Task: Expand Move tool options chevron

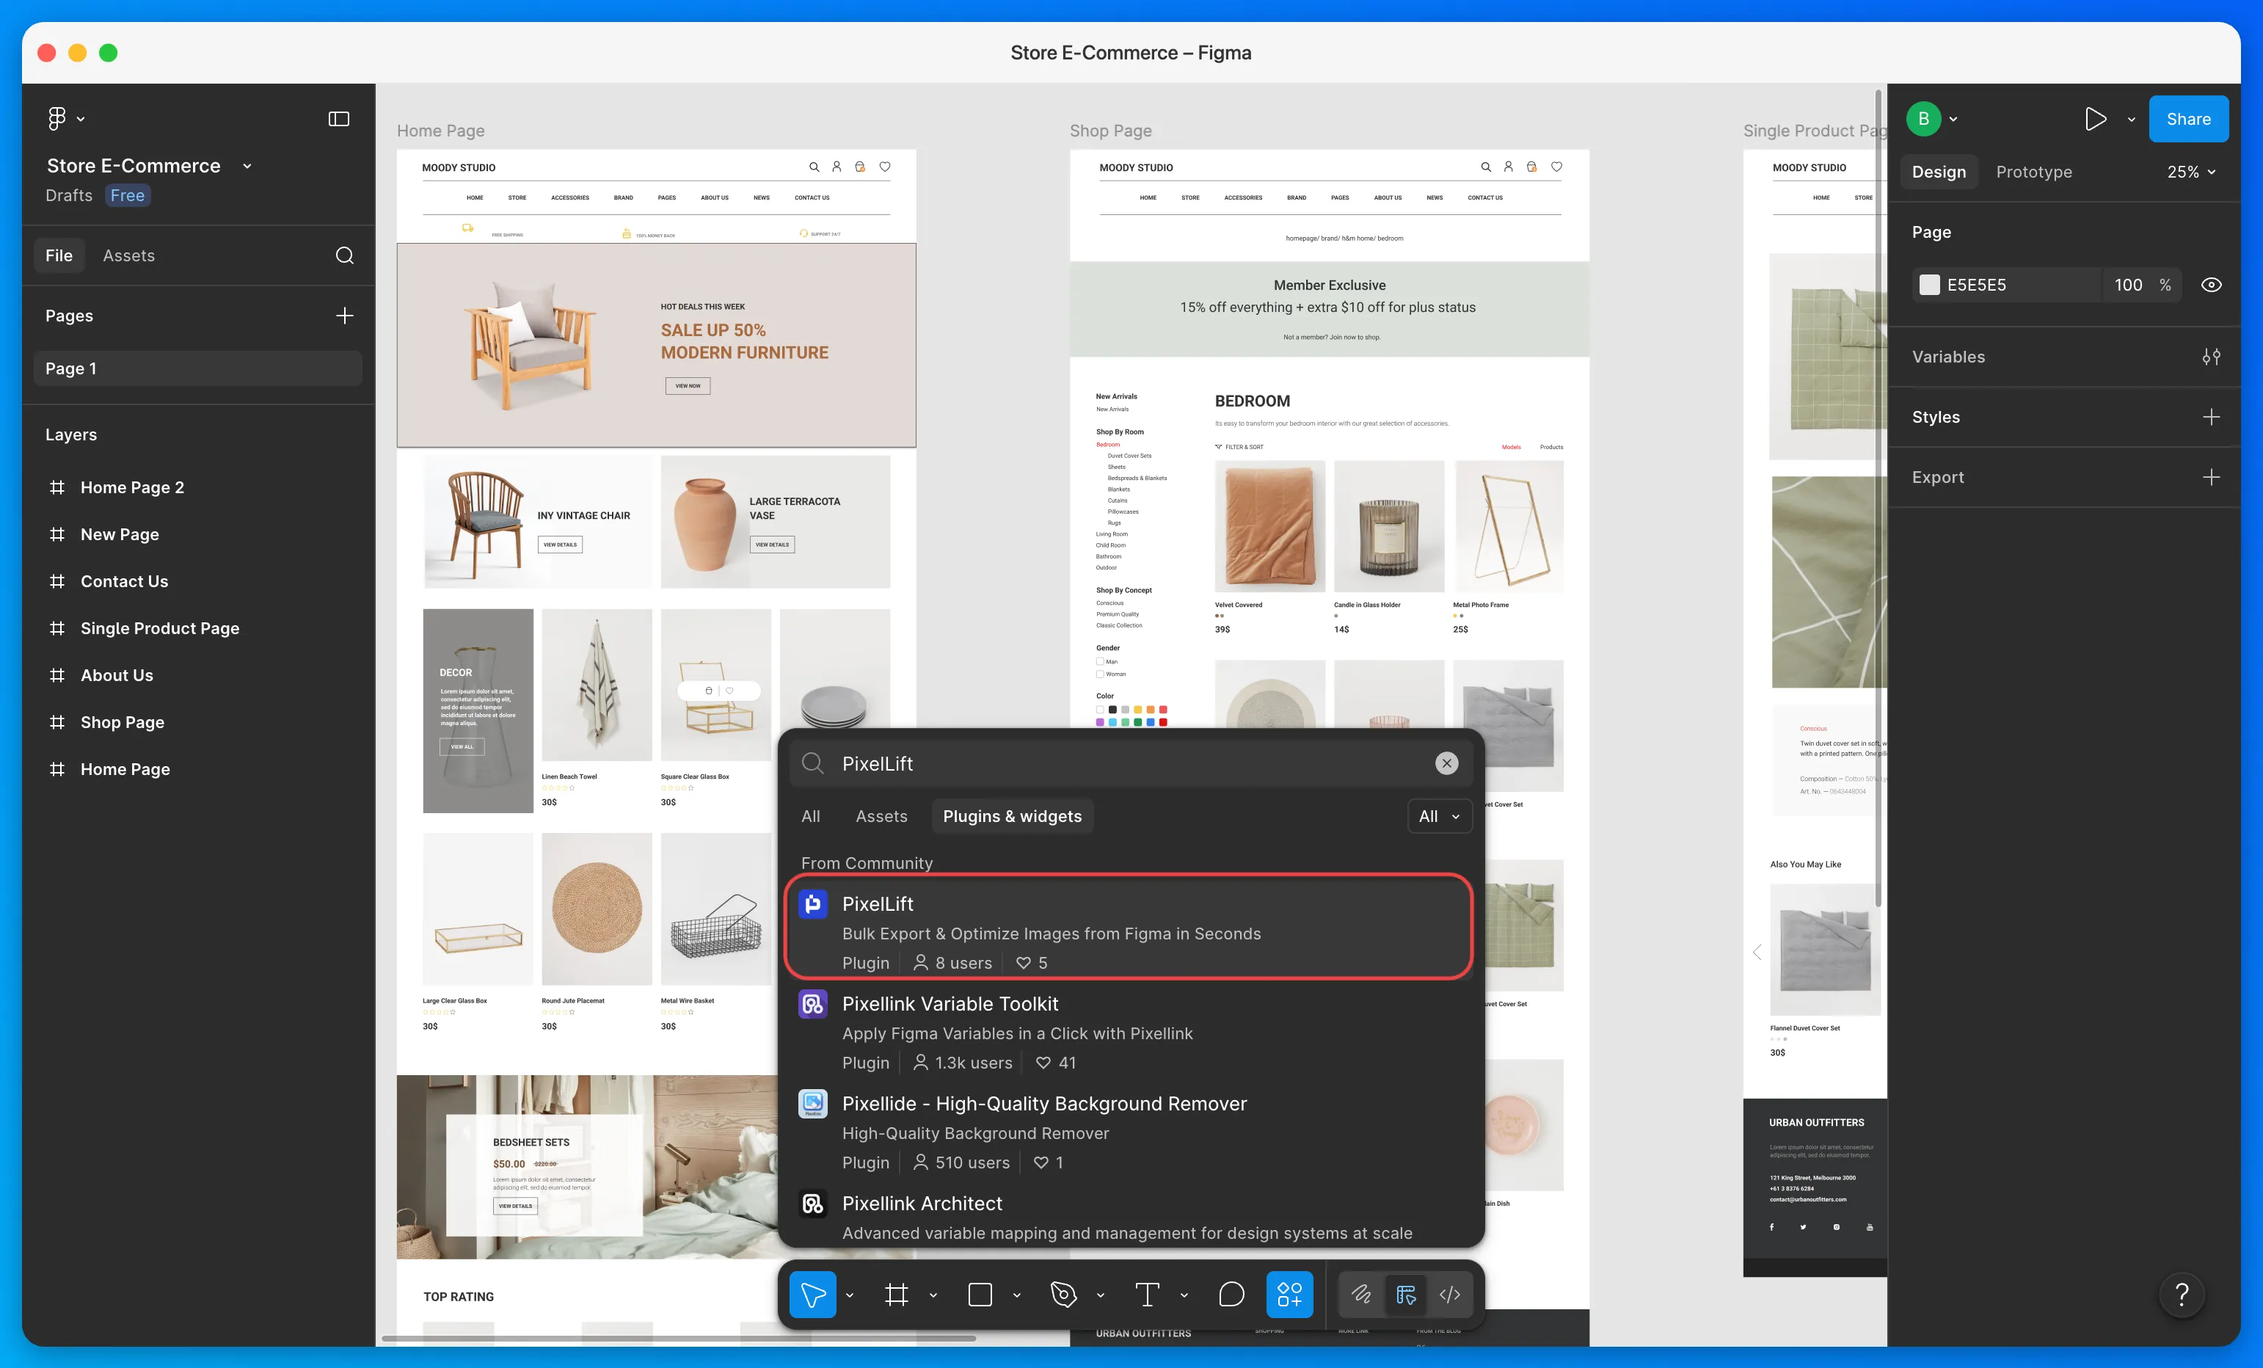Action: point(850,1295)
